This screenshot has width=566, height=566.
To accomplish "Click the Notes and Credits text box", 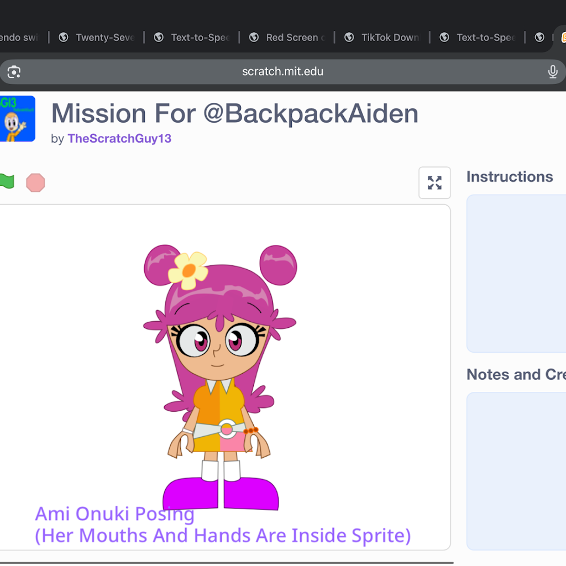I will 516,471.
